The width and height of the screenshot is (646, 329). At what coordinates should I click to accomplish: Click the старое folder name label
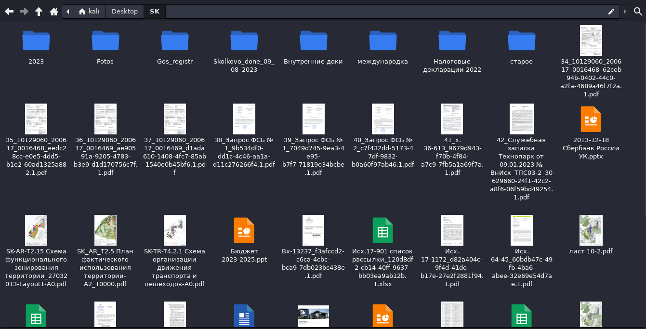(522, 62)
